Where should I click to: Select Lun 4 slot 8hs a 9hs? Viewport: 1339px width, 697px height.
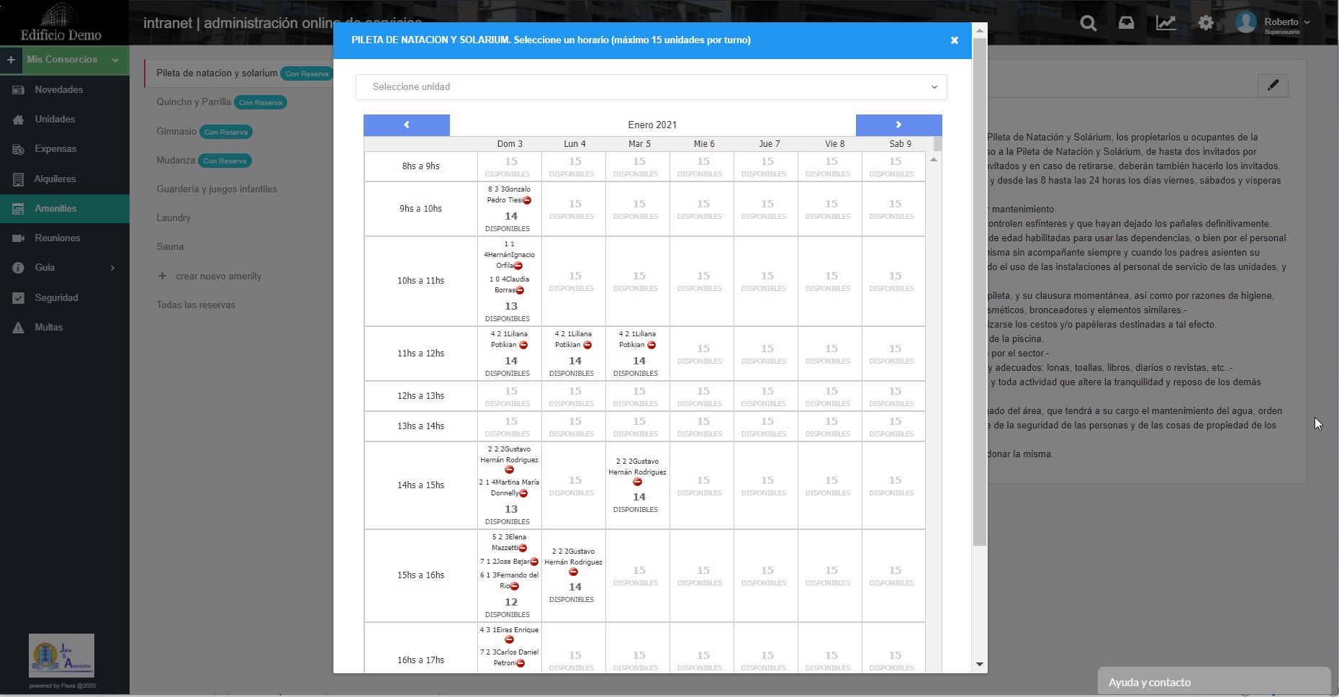(x=574, y=166)
